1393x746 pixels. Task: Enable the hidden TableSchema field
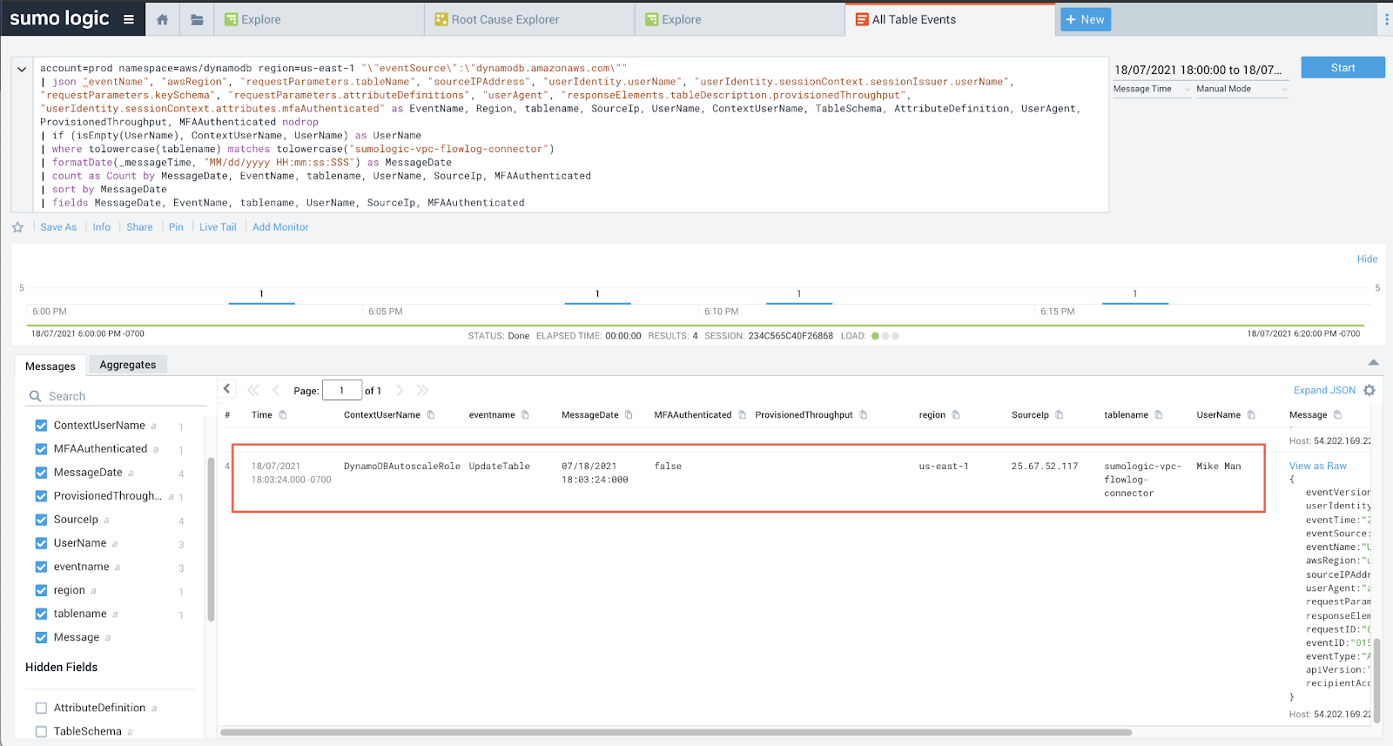tap(41, 732)
